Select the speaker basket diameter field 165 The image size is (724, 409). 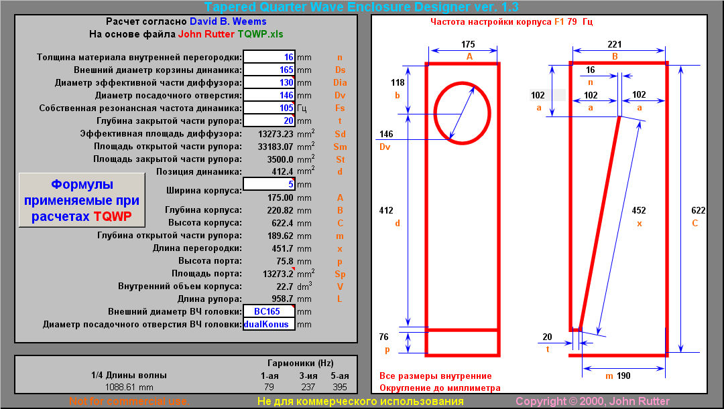click(269, 70)
